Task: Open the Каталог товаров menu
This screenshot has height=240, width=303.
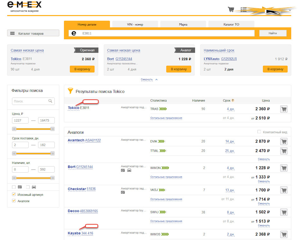Action: click(33, 33)
